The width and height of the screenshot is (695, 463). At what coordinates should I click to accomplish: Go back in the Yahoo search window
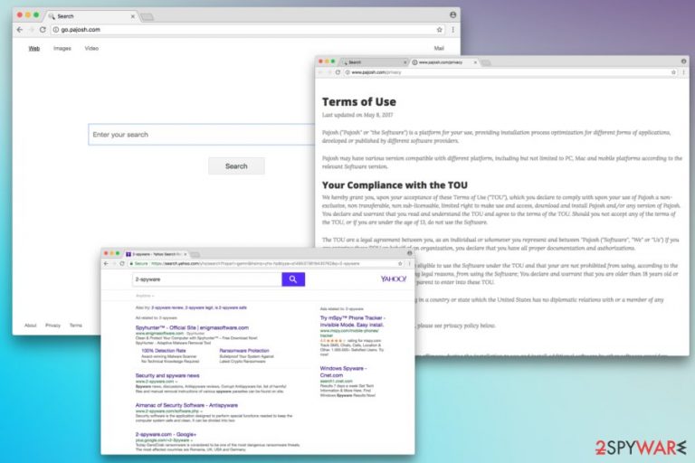pyautogui.click(x=106, y=264)
